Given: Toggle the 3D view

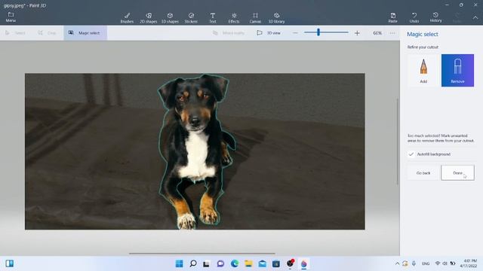Looking at the screenshot, I should [269, 33].
